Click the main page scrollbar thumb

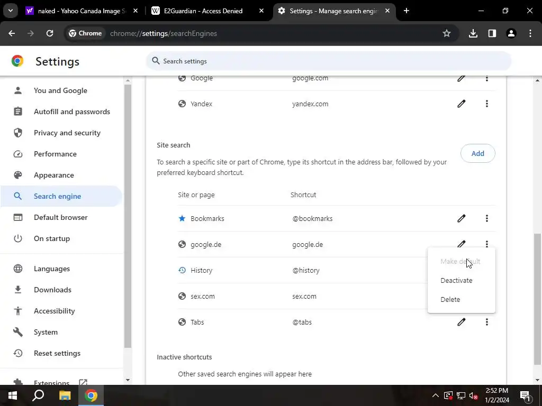tap(538, 299)
